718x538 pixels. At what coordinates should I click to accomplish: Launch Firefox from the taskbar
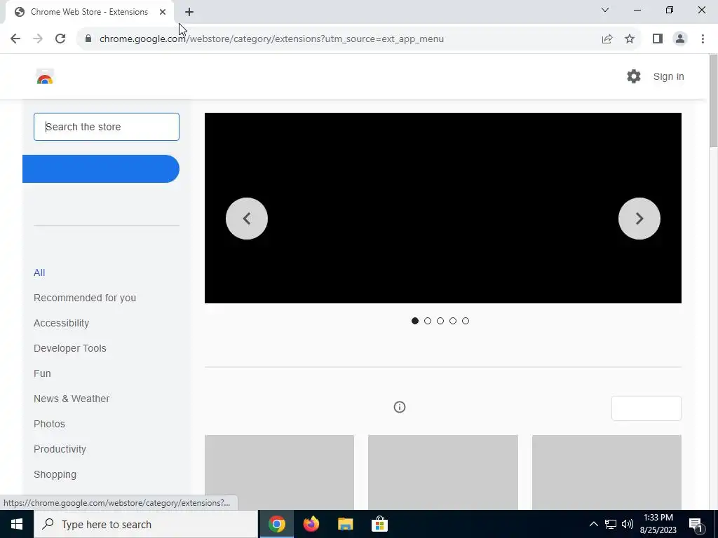311,524
